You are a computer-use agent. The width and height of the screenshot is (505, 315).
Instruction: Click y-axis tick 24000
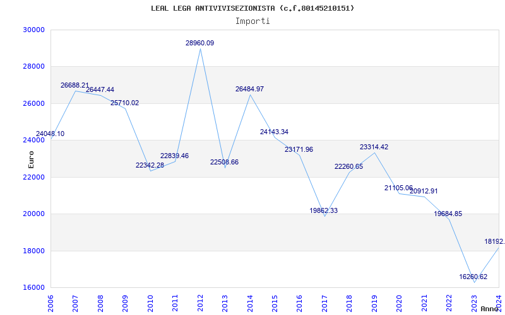coord(33,140)
